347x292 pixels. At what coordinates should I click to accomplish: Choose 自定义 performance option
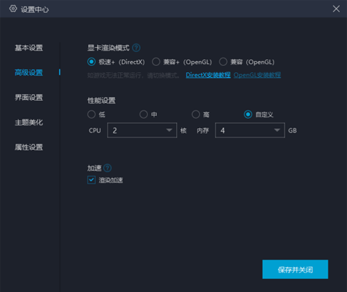pos(248,114)
